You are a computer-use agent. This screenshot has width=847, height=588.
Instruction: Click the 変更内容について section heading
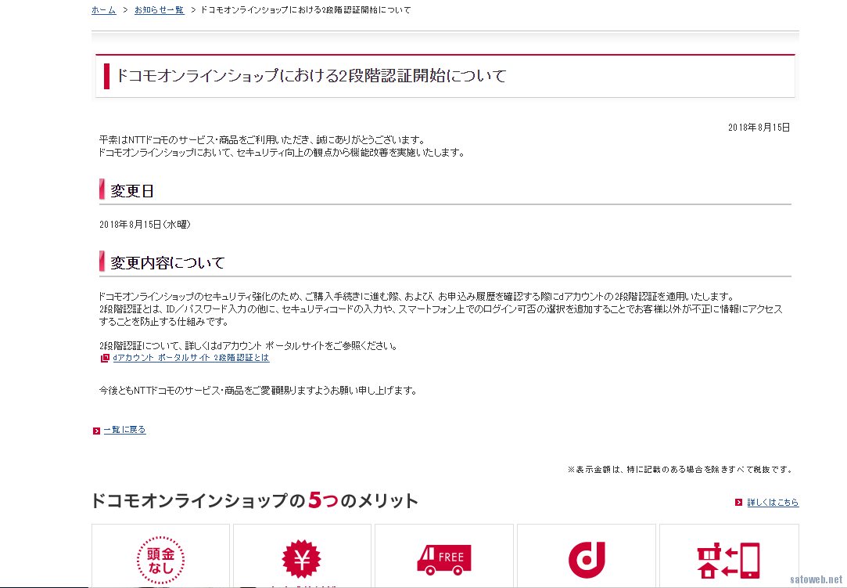point(167,263)
